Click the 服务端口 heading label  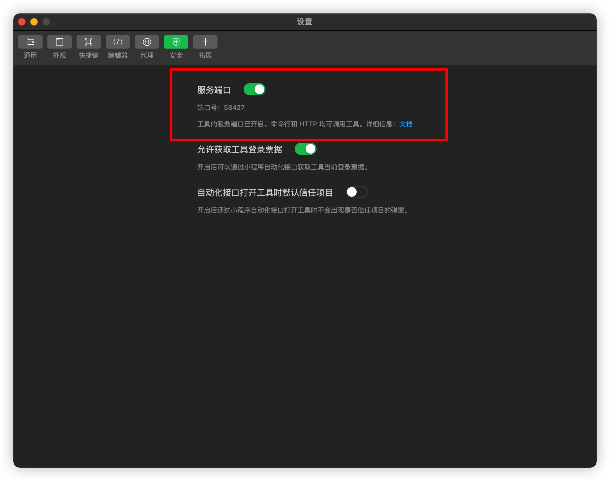(x=214, y=90)
